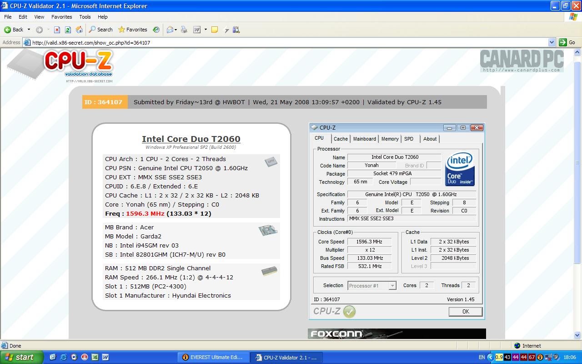Open the History toolbar icon
Viewport: 582px width, 364px height.
pyautogui.click(x=156, y=30)
